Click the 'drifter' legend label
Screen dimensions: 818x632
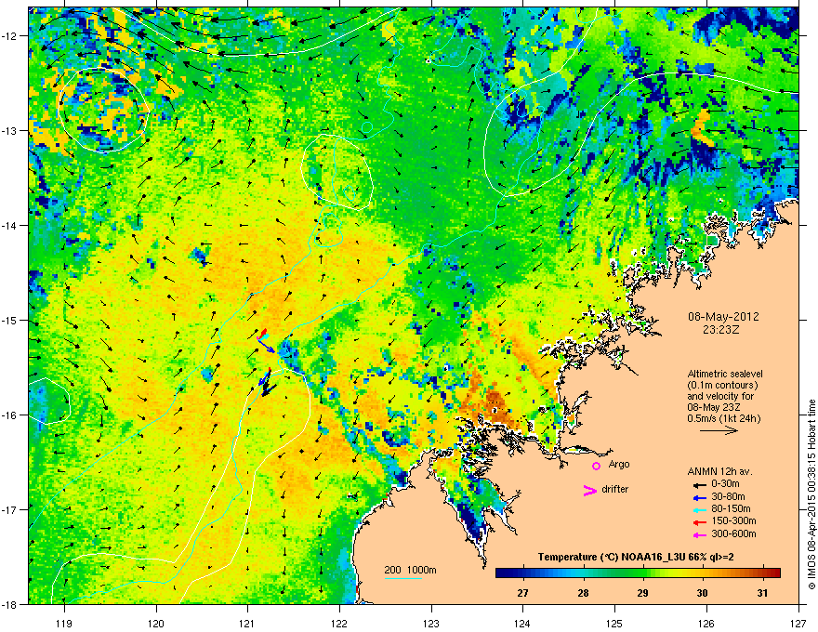614,489
